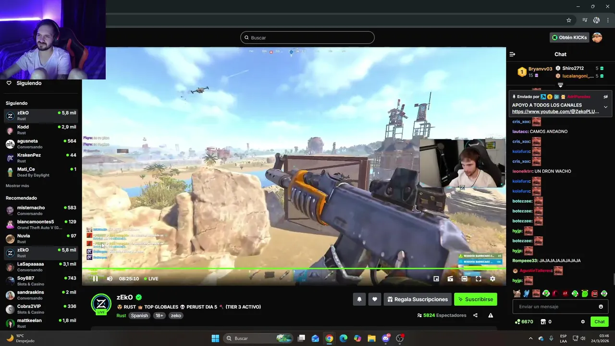The width and height of the screenshot is (615, 346).
Task: Select the zeko tag
Action: (x=176, y=316)
